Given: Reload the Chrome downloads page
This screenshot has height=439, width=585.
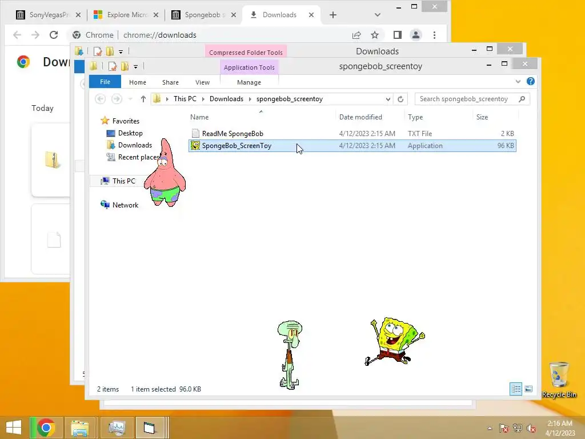Looking at the screenshot, I should click(x=54, y=35).
